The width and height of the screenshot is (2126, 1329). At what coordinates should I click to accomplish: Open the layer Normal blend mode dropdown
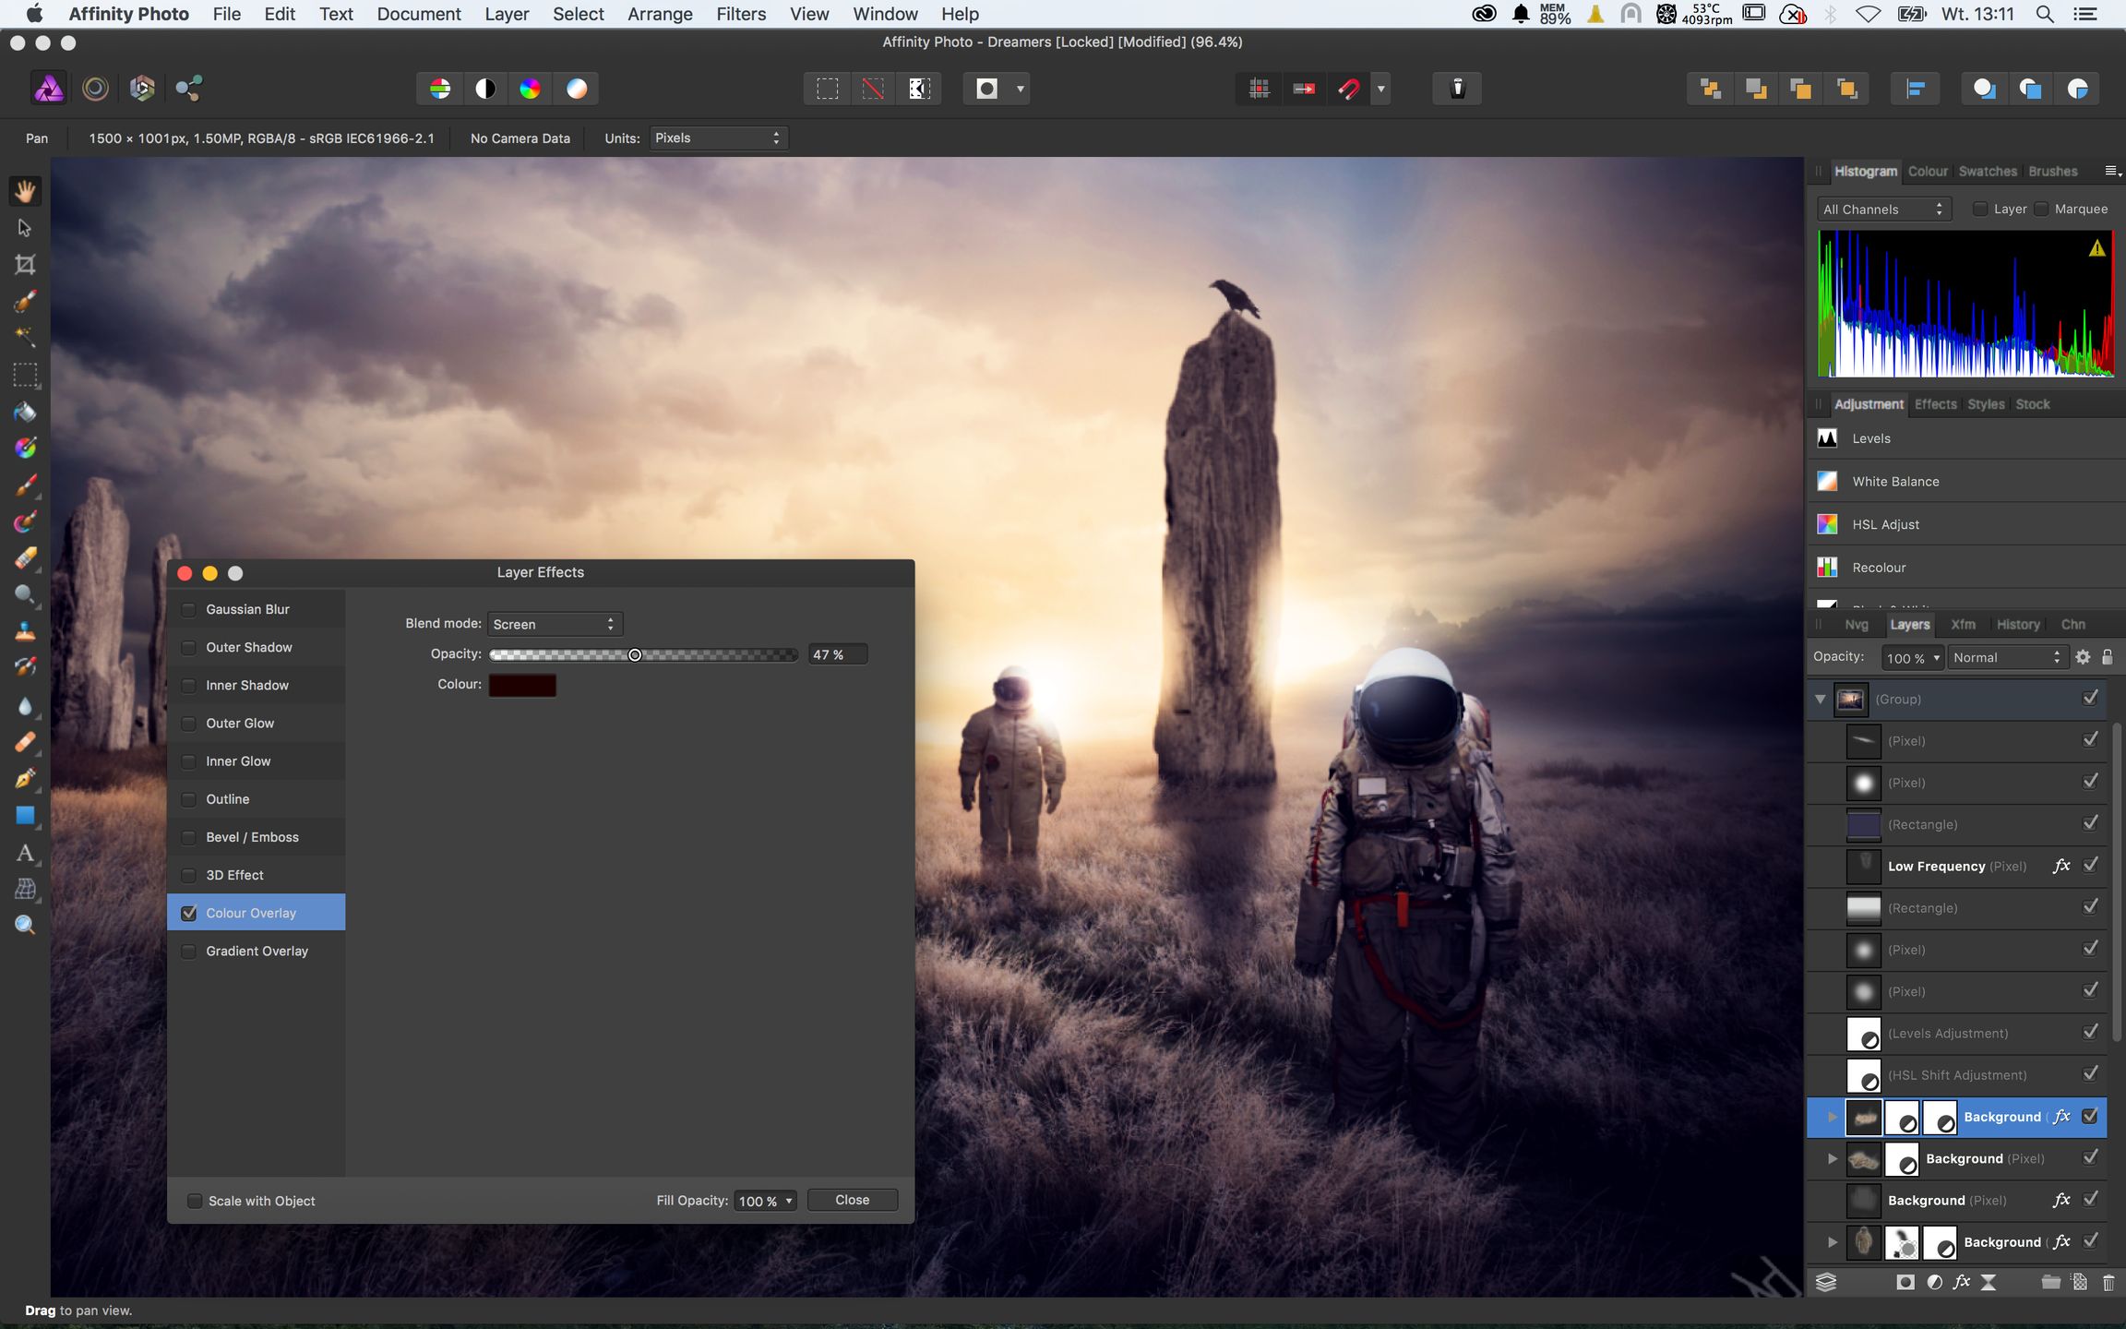pyautogui.click(x=2007, y=658)
